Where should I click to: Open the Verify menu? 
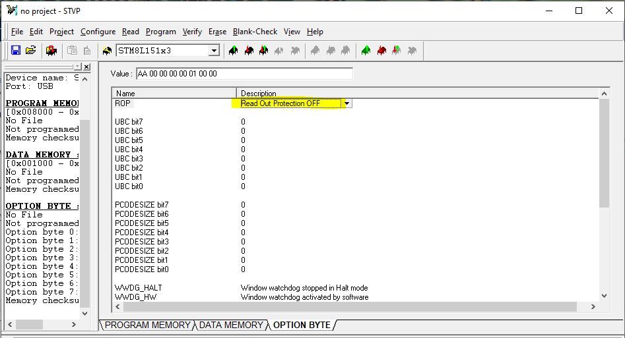click(192, 32)
